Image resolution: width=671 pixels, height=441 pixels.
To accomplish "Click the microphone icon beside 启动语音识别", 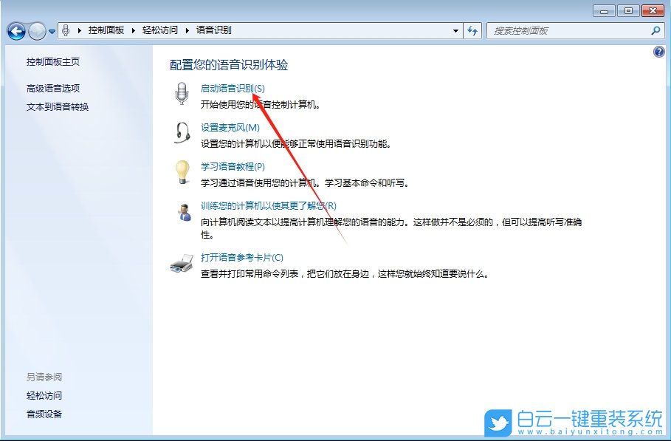I will tap(180, 91).
